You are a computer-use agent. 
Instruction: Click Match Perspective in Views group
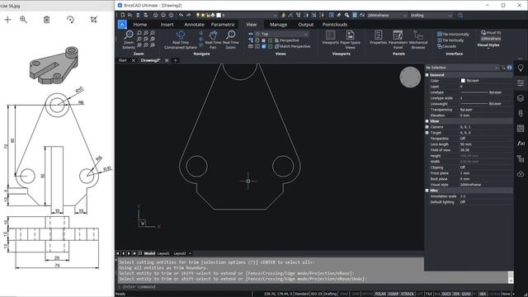[x=292, y=46]
